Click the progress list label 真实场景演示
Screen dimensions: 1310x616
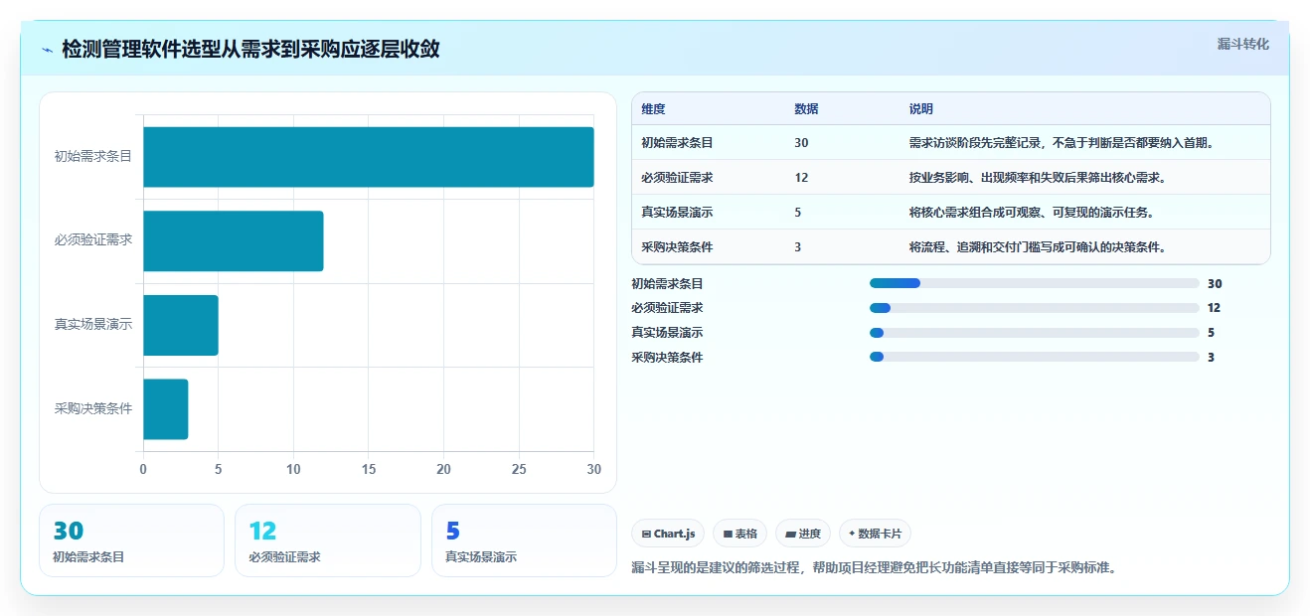pos(667,333)
